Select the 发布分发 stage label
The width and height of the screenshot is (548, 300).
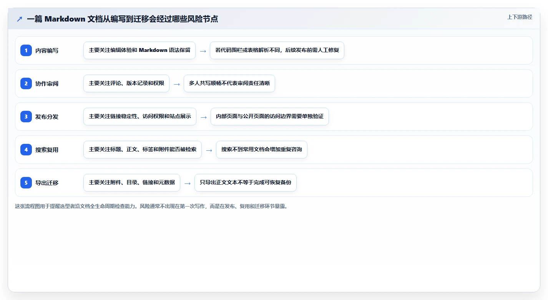pyautogui.click(x=47, y=117)
